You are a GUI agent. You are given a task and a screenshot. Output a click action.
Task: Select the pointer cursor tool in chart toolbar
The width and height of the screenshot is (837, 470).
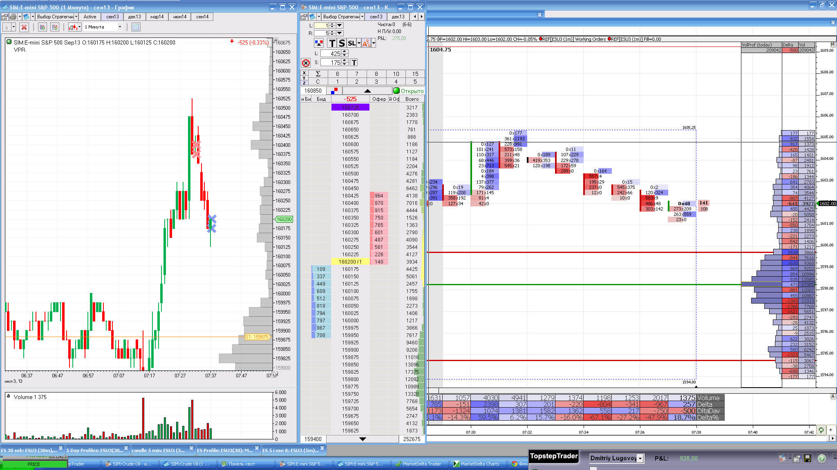(7, 27)
